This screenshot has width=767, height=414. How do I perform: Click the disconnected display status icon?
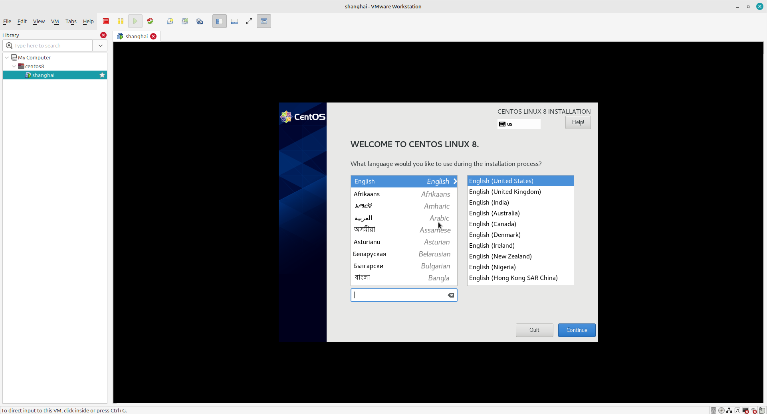(x=745, y=410)
